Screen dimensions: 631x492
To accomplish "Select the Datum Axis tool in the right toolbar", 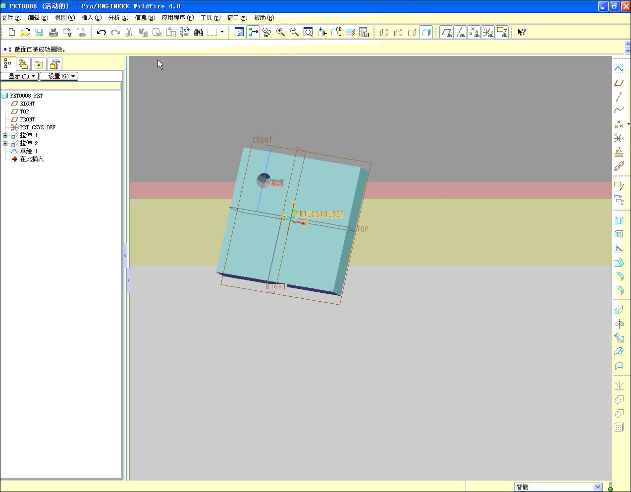I will pos(619,96).
